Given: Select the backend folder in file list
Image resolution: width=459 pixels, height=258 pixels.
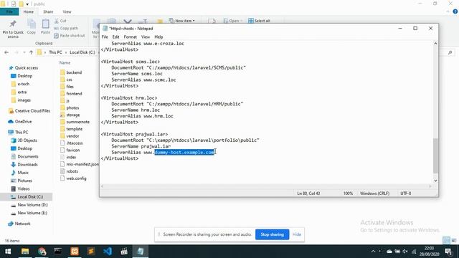Looking at the screenshot, I should [71, 72].
